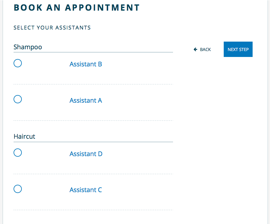Click the solid divider under Haircut
270x224 pixels.
point(93,142)
